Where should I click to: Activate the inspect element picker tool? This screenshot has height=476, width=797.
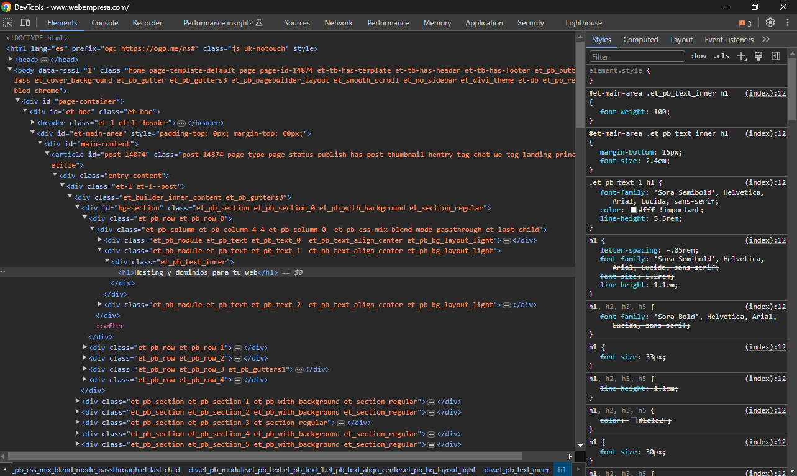[8, 22]
